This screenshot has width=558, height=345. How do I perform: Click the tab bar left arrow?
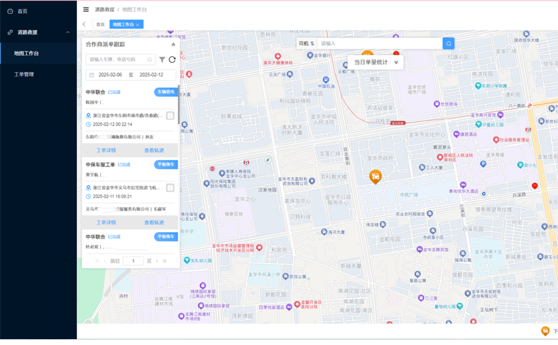84,24
